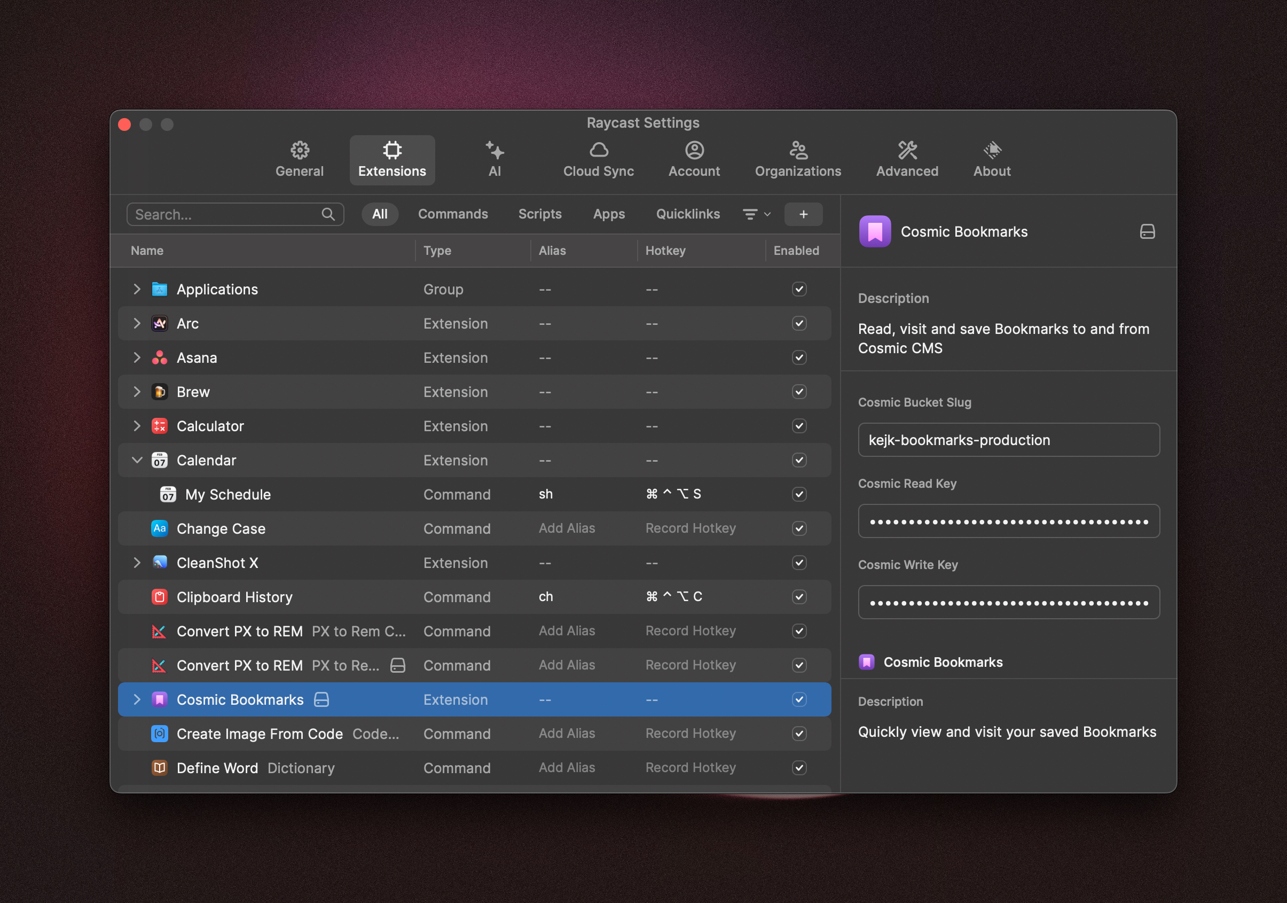Image resolution: width=1287 pixels, height=903 pixels.
Task: Click the Calendar extension icon
Action: click(x=160, y=460)
